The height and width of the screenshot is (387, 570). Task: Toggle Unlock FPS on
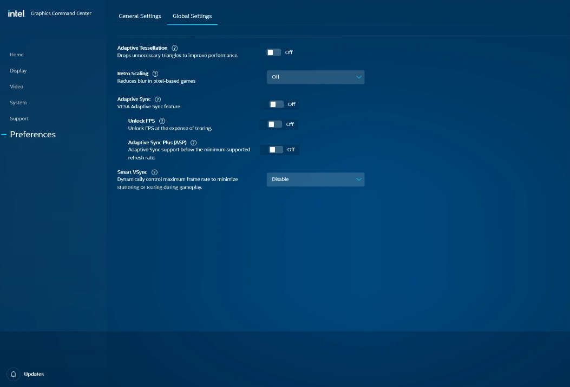click(275, 124)
